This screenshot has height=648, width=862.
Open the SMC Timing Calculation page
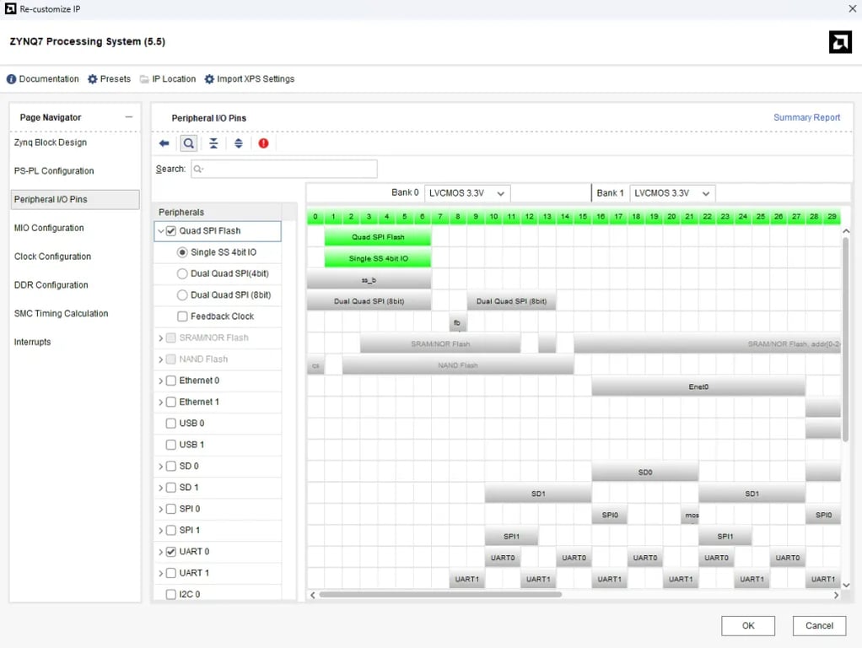click(x=61, y=314)
